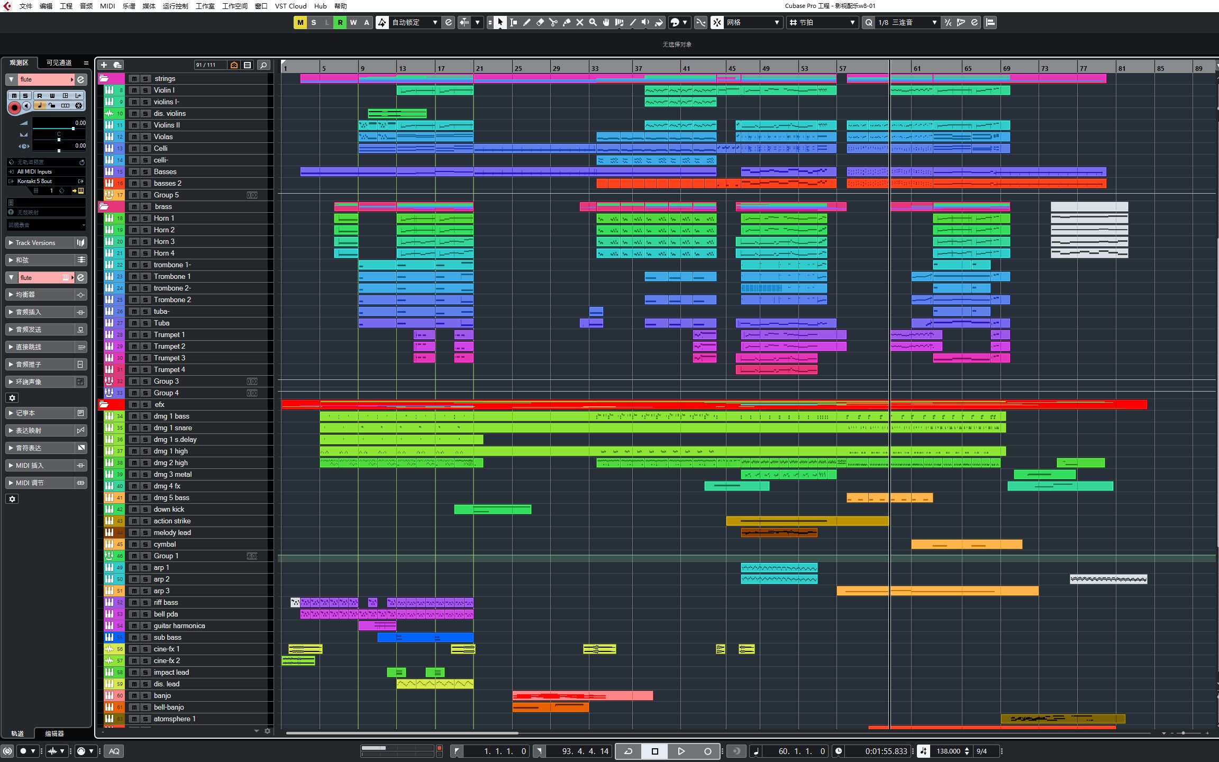Open the window layout setup icon
Viewport: 1219px width, 762px height.
click(990, 22)
